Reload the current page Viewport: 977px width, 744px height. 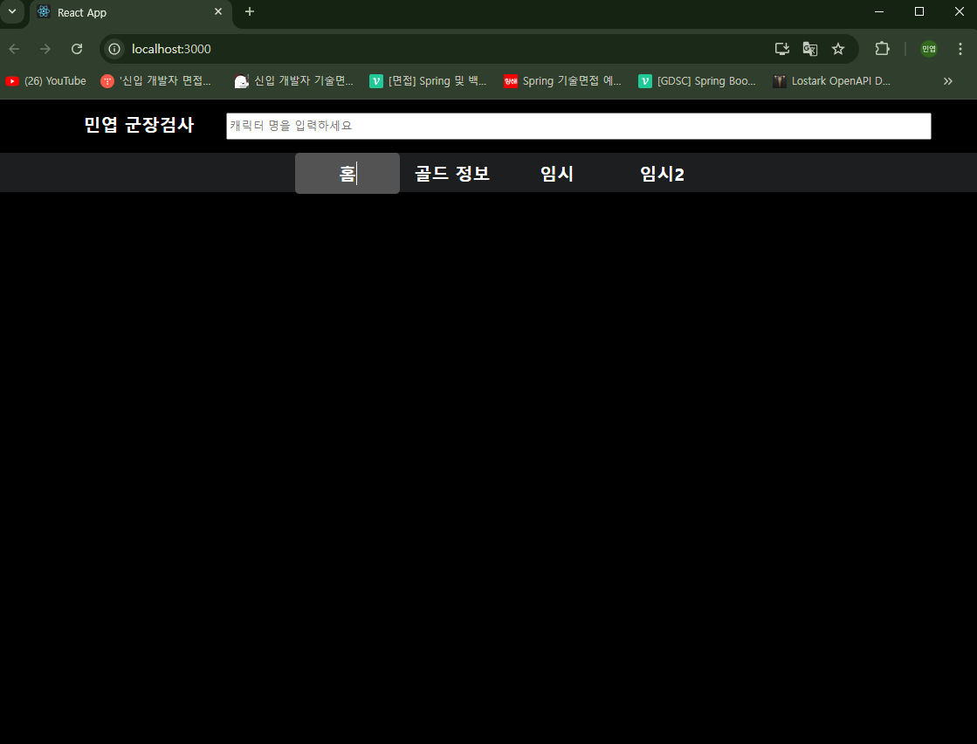coord(77,49)
